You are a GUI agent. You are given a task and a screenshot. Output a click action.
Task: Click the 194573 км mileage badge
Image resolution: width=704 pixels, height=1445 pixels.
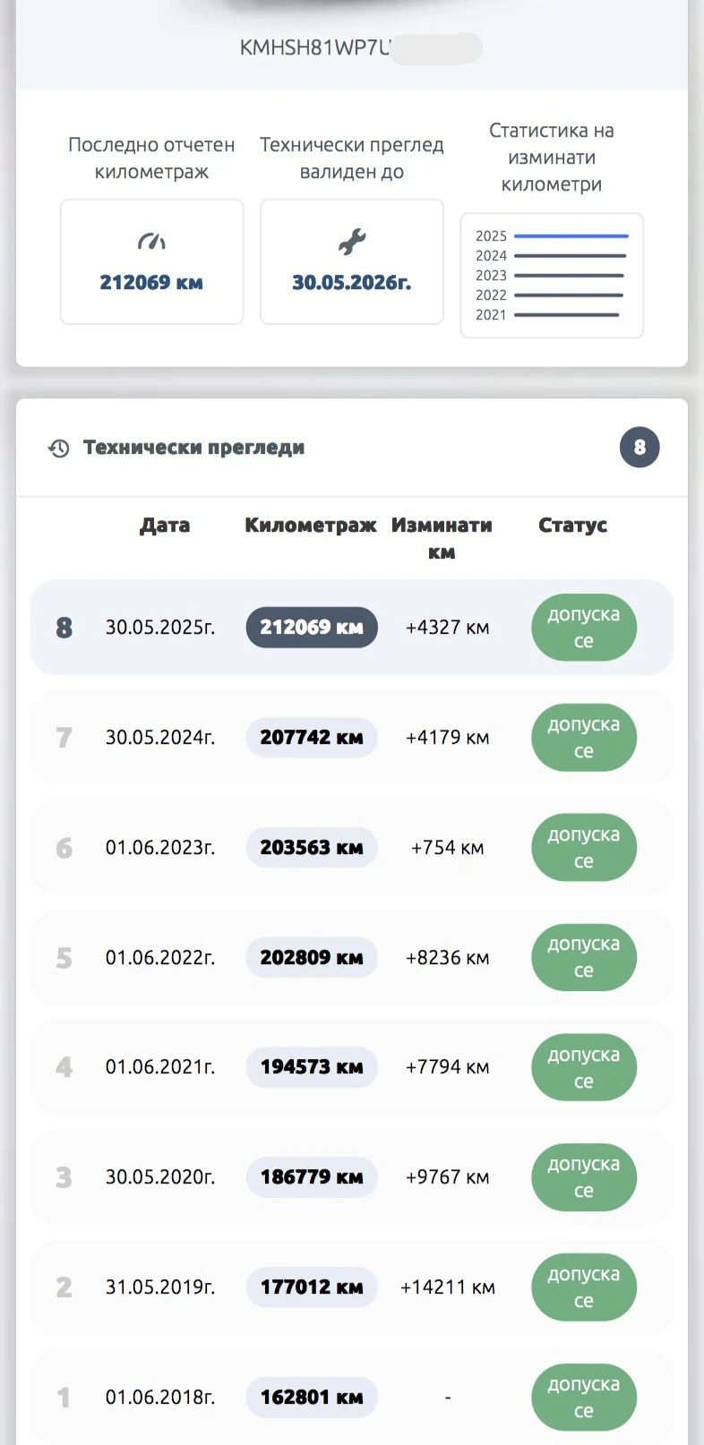click(312, 1067)
